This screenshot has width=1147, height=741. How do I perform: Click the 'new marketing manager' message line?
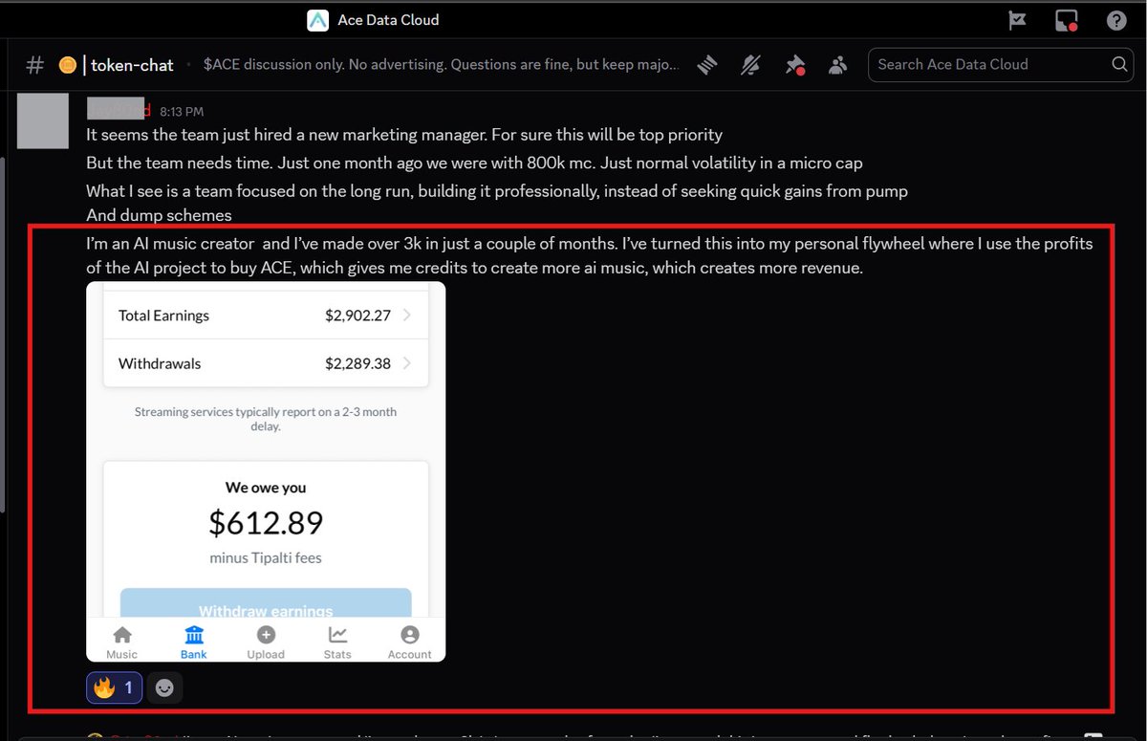(404, 135)
